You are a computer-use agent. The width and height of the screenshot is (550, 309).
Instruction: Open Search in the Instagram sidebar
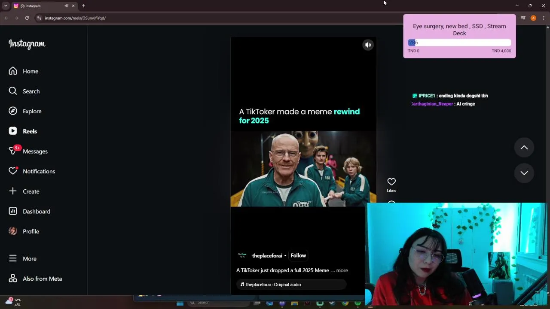tap(24, 91)
